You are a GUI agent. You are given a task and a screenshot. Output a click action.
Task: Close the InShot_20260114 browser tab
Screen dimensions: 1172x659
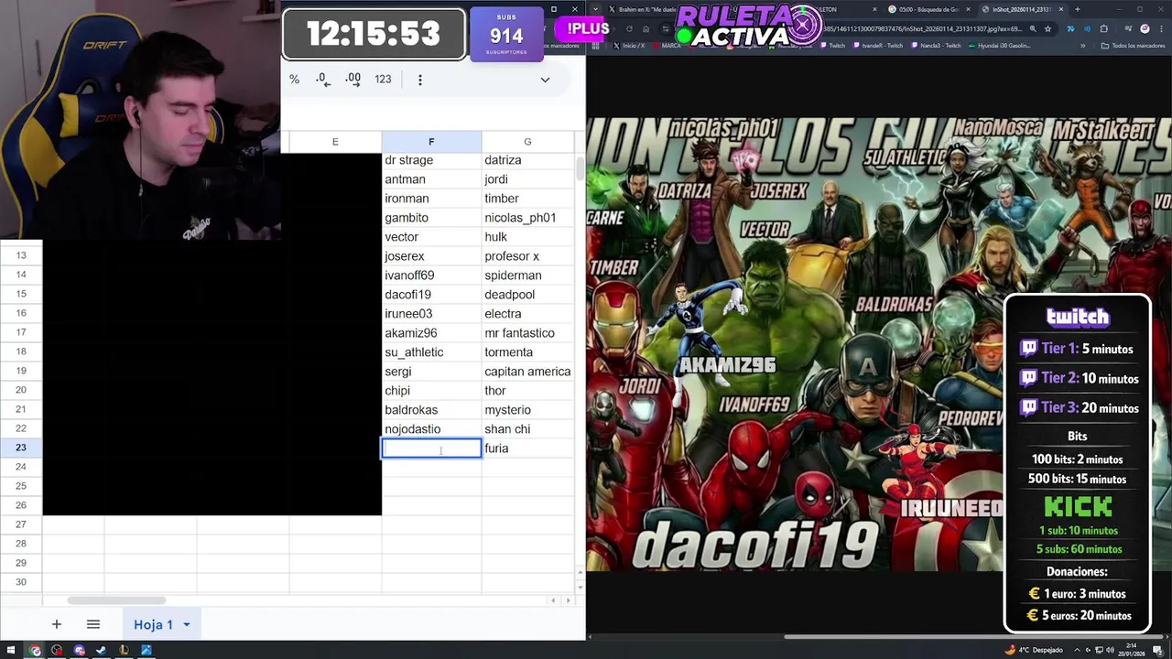[1061, 9]
